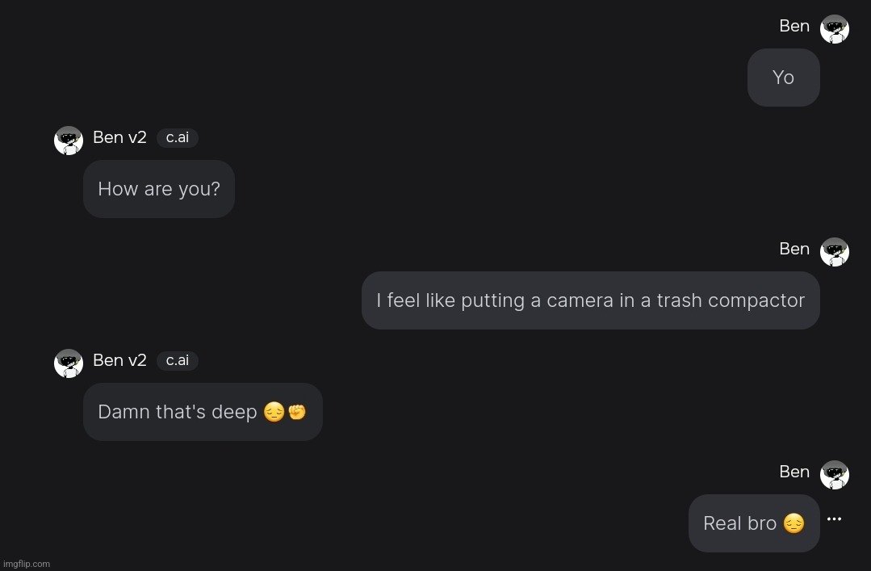871x571 pixels.
Task: Click the Yo message bubble
Action: coord(782,78)
